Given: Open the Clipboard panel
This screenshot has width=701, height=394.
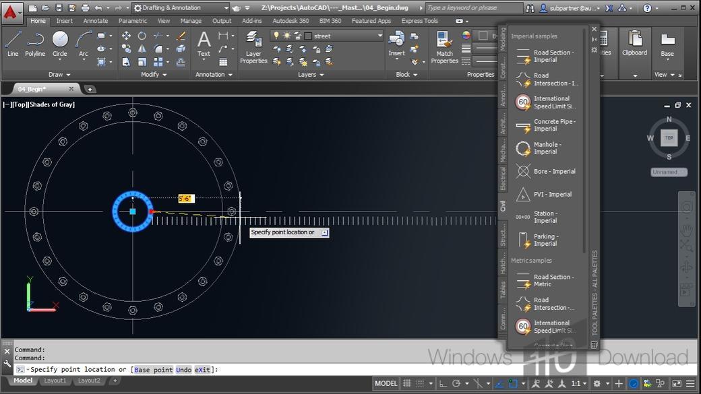Looking at the screenshot, I should (634, 44).
